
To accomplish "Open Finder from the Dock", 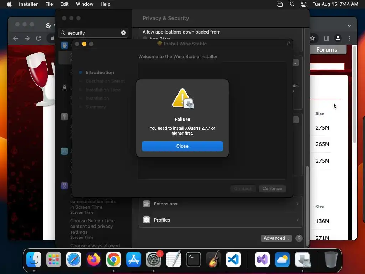I will pos(34,259).
